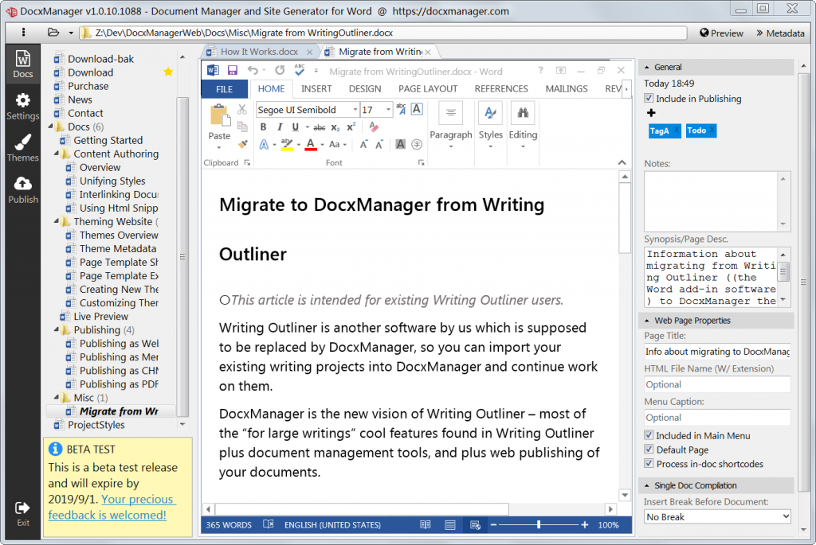
Task: Apply superscript formatting
Action: [x=351, y=127]
